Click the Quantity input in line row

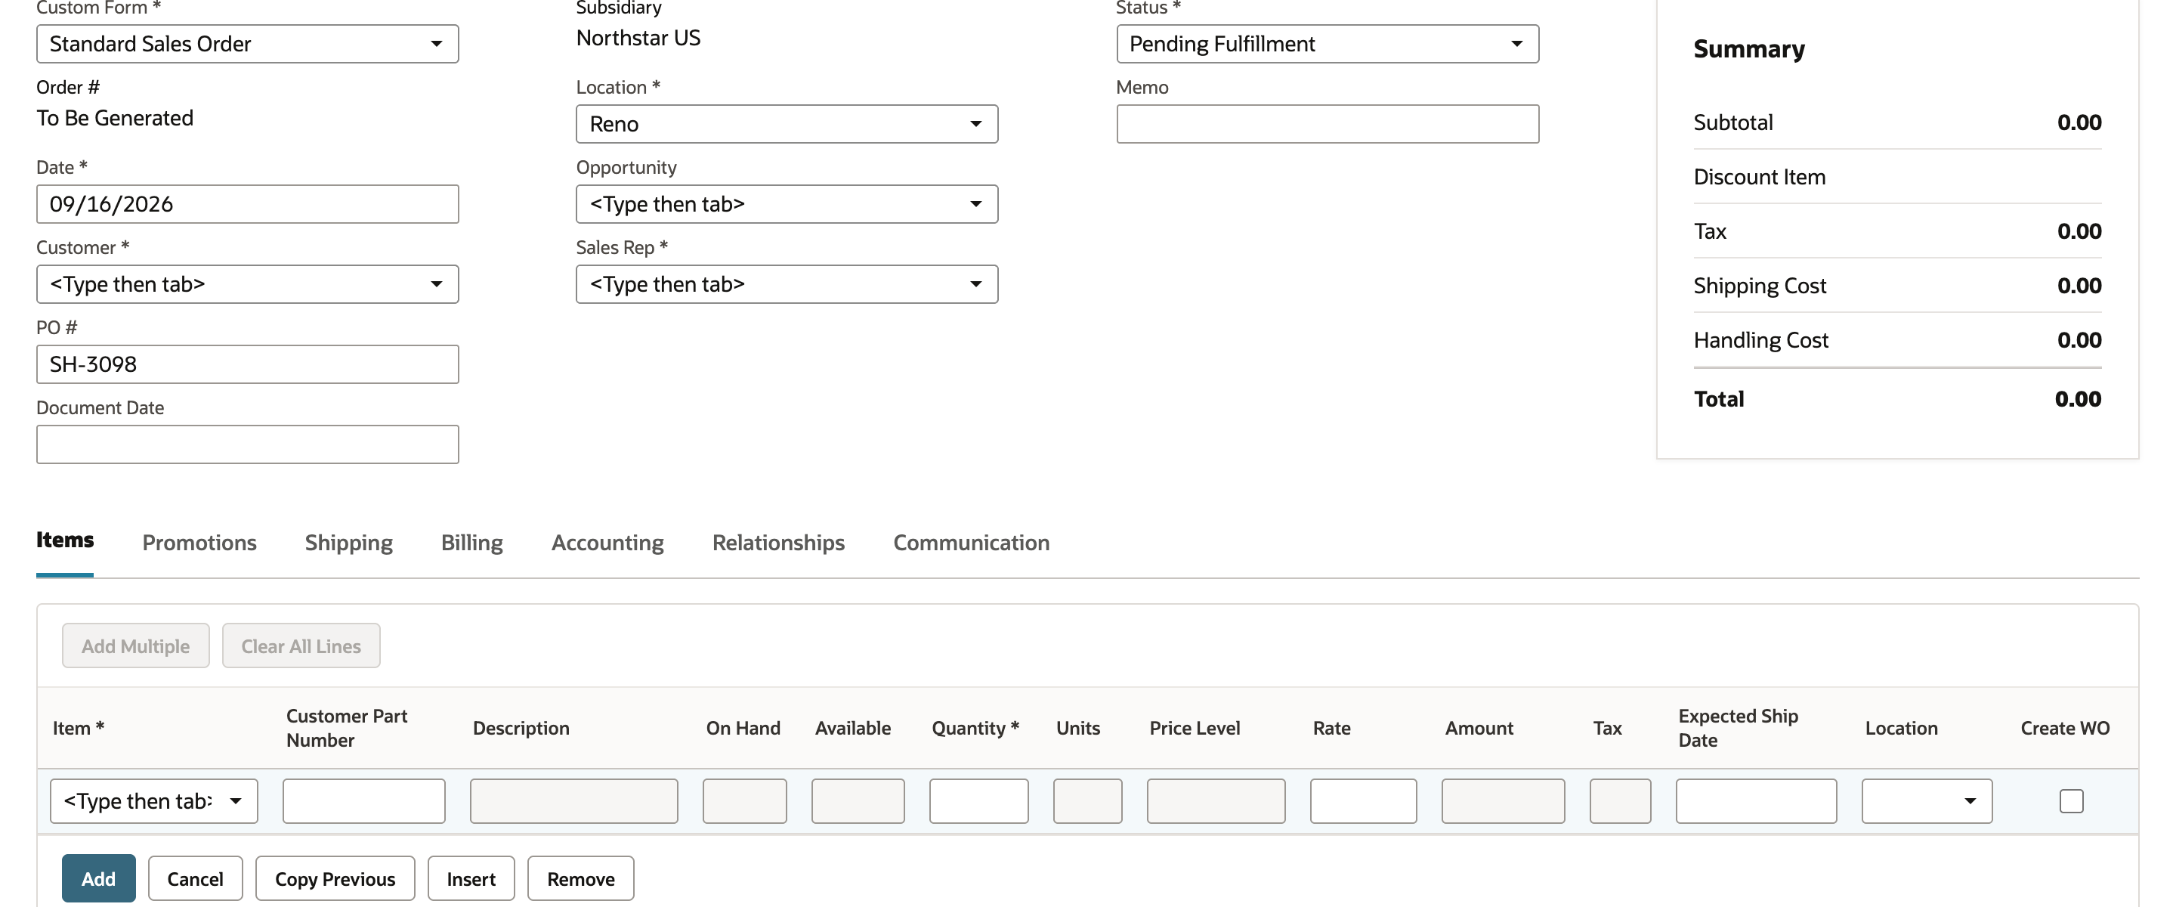coord(978,801)
